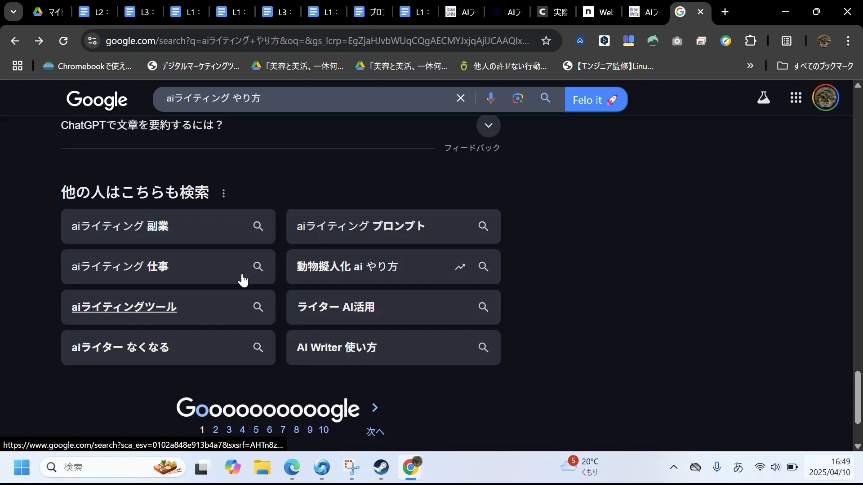Screen dimensions: 863x485
Task: Open Chromebookで使え bookmark
Action: tap(87, 66)
